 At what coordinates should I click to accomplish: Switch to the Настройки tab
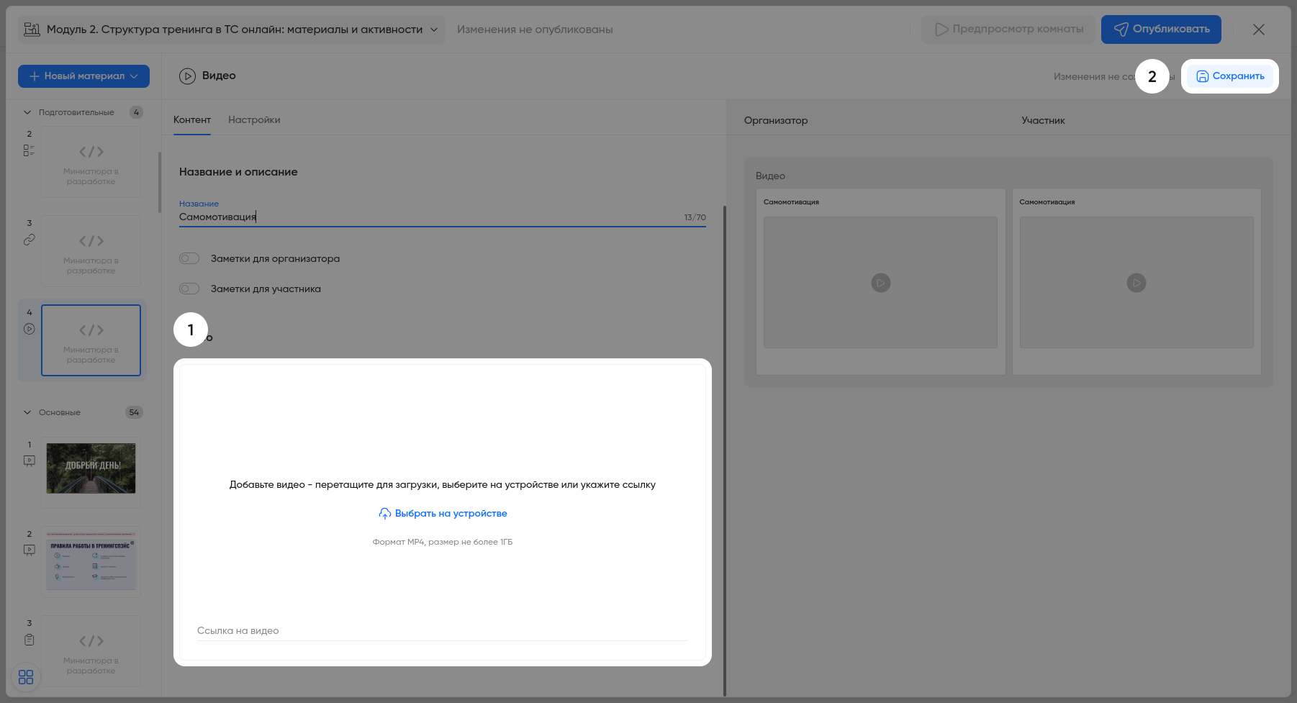254,120
